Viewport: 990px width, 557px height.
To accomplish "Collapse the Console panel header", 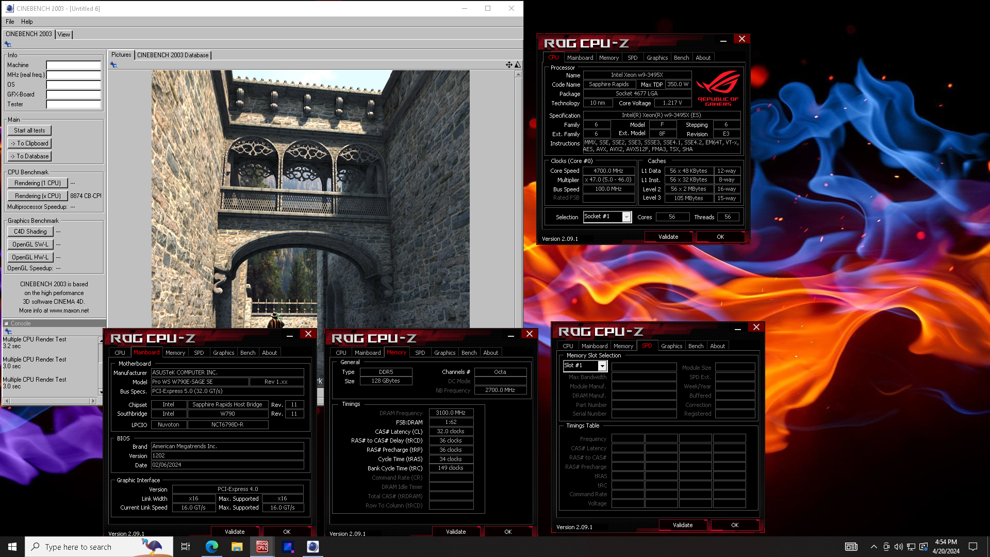I will point(7,323).
